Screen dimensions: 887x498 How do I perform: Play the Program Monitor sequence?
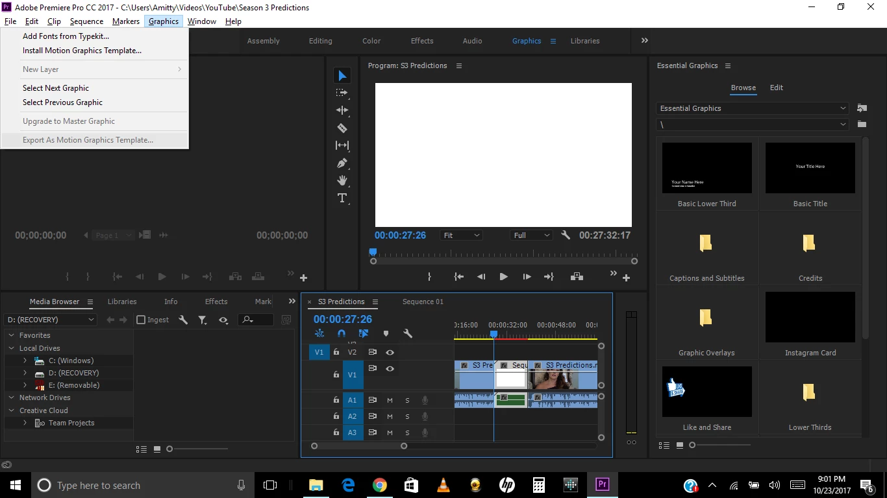pyautogui.click(x=503, y=277)
